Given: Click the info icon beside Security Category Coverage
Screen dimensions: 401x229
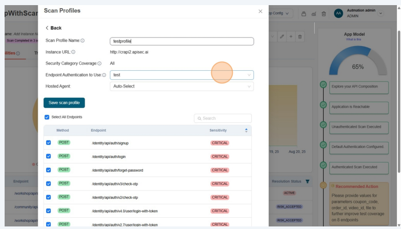Looking at the screenshot, I should [x=99, y=64].
